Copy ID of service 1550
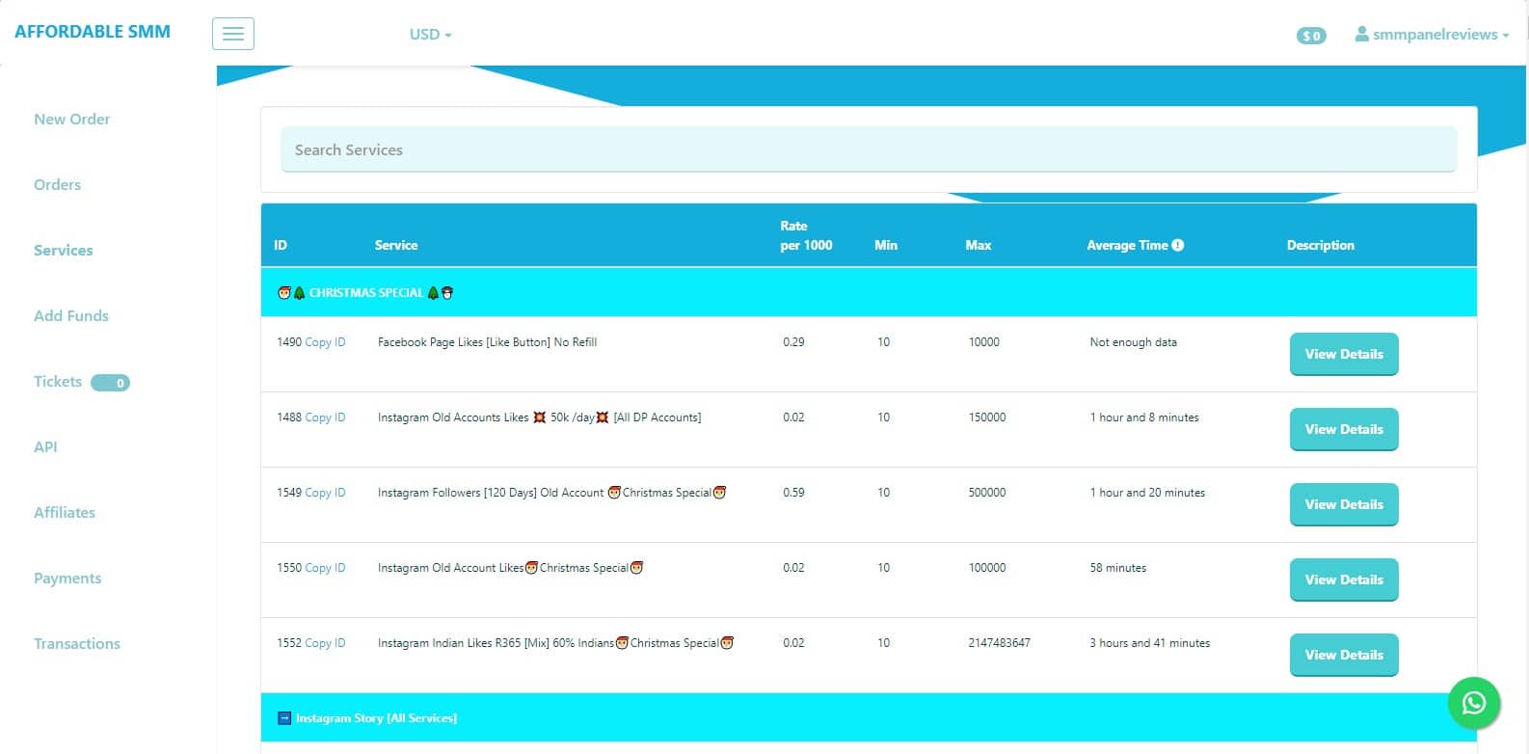 pos(325,568)
